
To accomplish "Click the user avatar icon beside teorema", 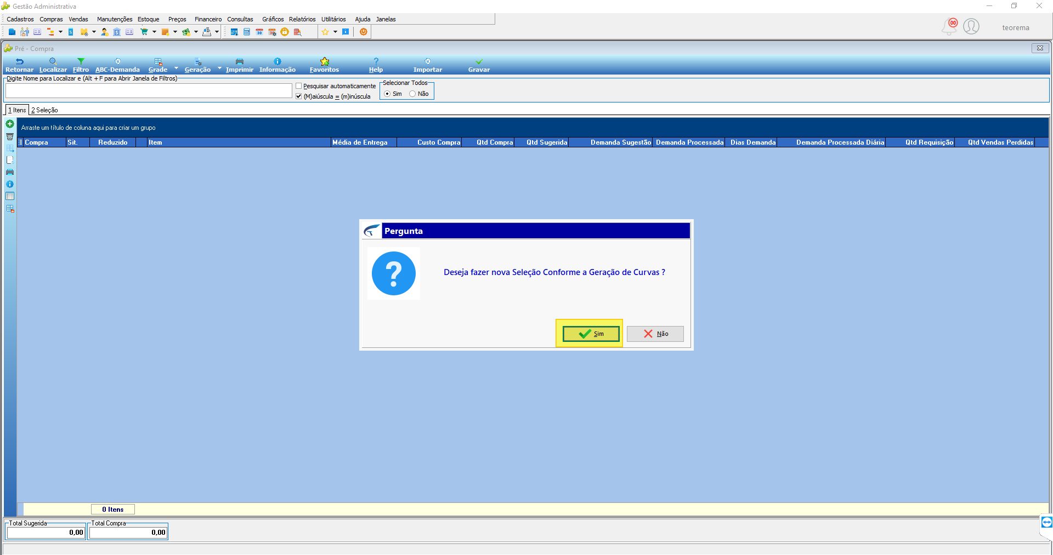I will click(971, 26).
